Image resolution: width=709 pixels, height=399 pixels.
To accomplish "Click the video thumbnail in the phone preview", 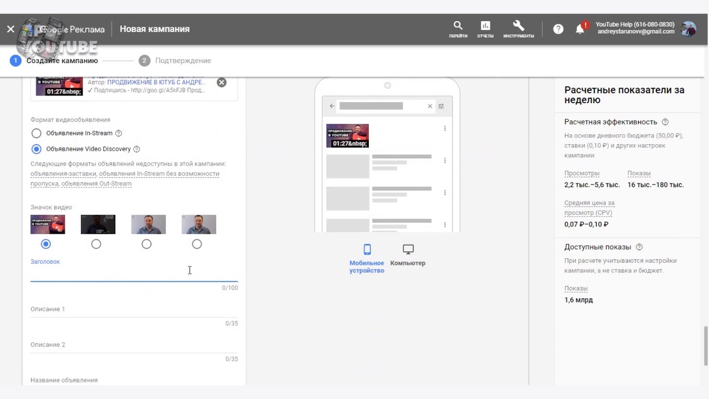I will point(347,136).
